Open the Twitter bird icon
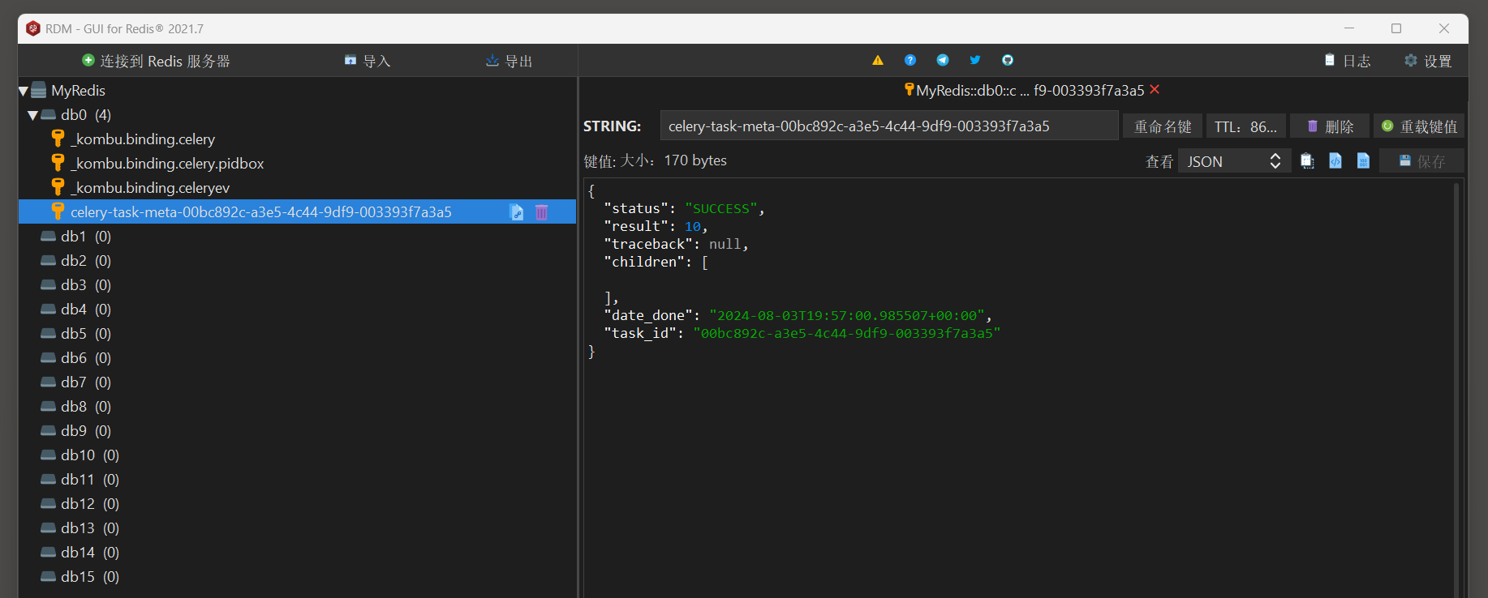 point(975,60)
